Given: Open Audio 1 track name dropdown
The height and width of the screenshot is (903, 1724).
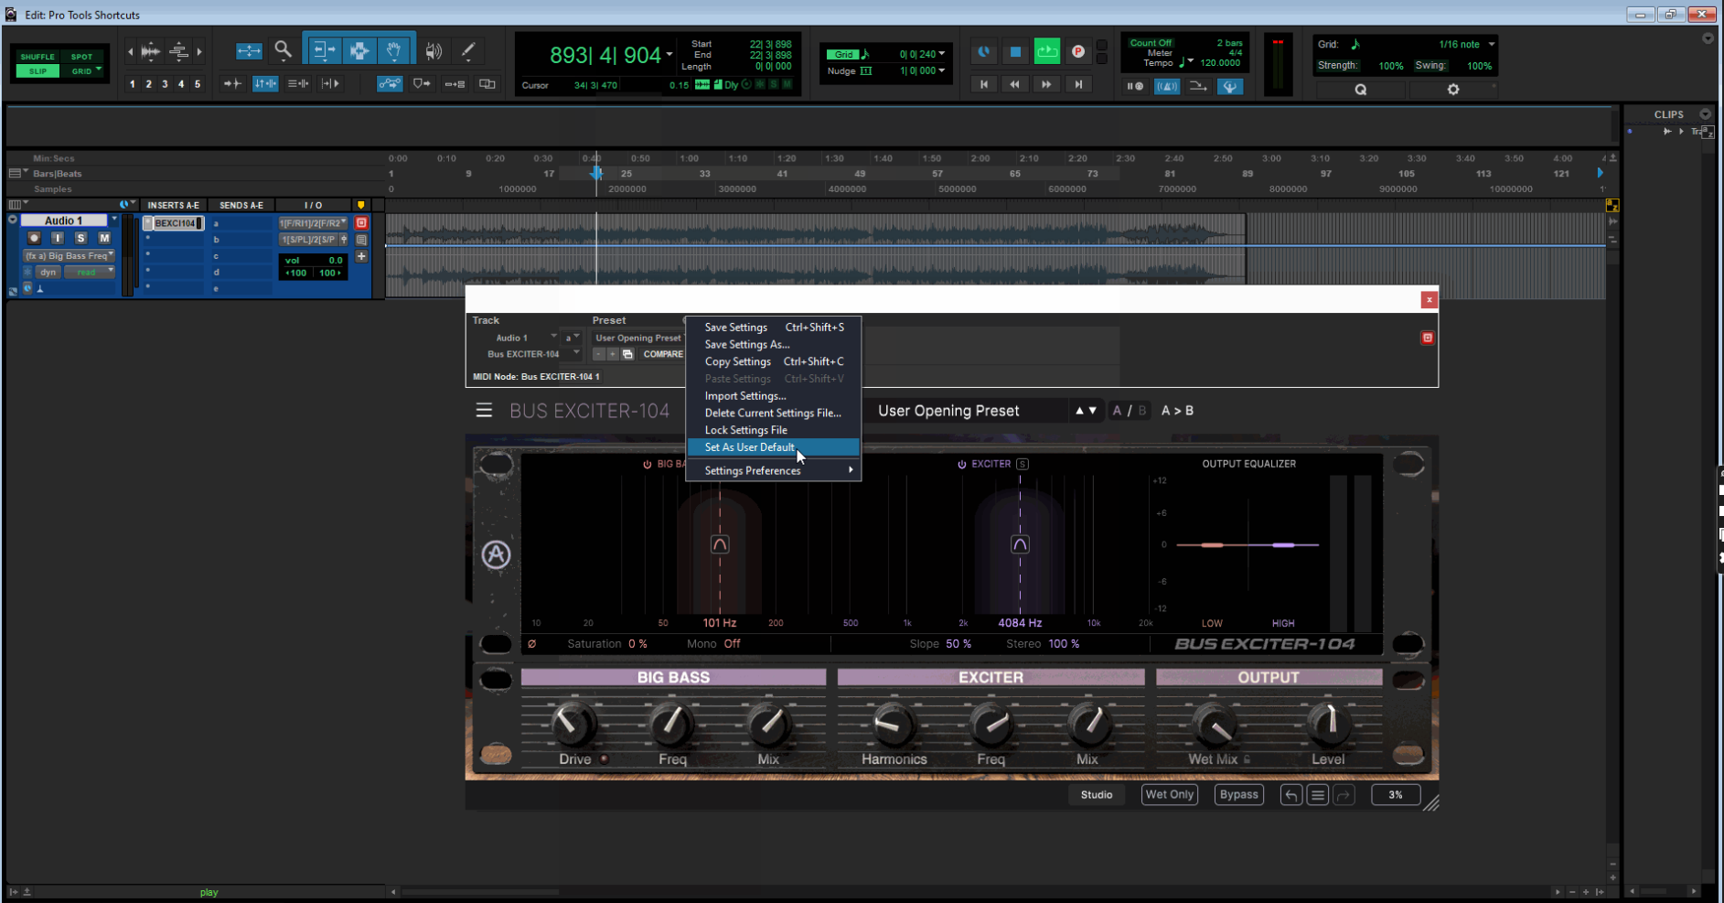Looking at the screenshot, I should [114, 220].
